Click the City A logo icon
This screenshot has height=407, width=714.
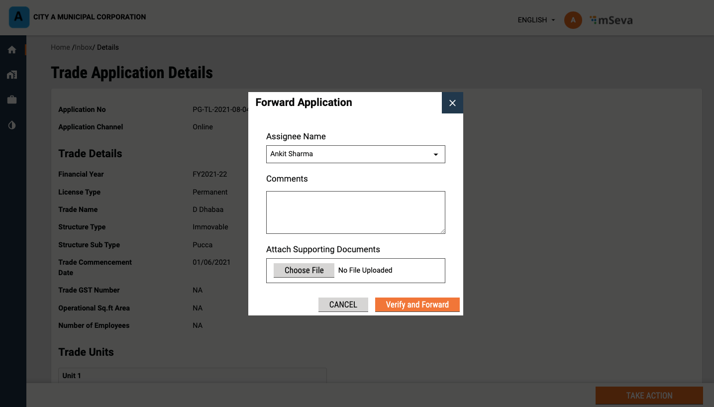click(19, 17)
